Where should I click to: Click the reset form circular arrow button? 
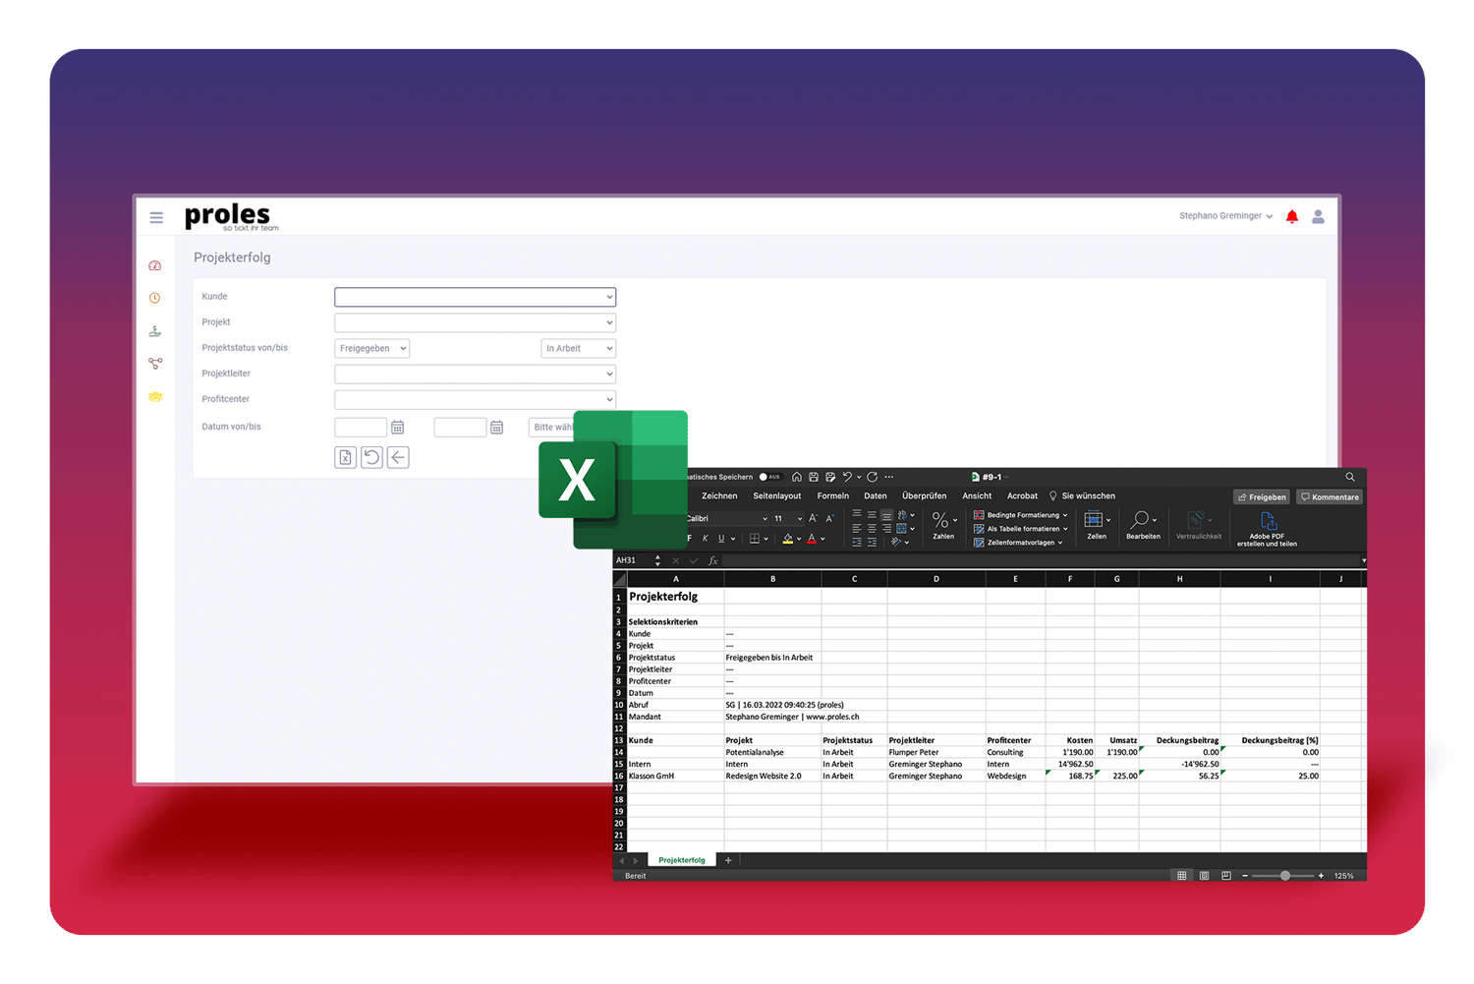pos(371,457)
